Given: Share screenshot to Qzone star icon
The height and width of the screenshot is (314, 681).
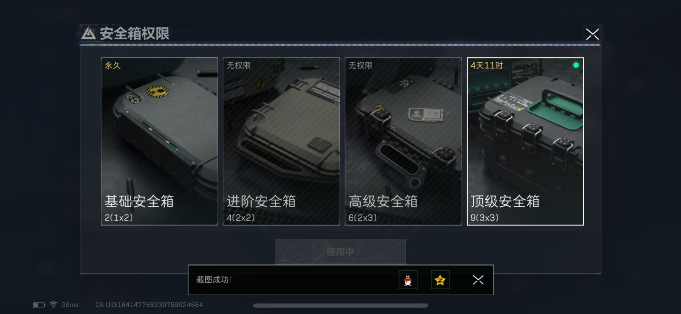Looking at the screenshot, I should (x=440, y=280).
